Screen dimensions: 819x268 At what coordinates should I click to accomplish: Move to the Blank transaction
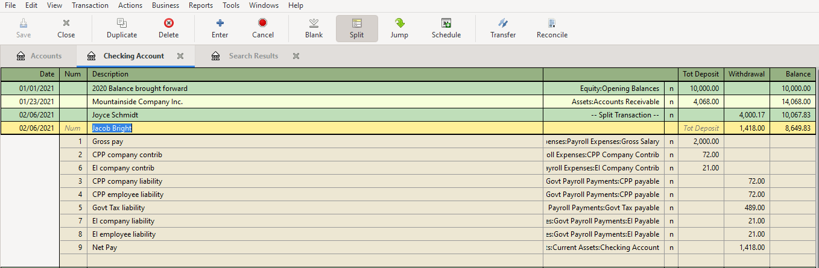coord(314,28)
